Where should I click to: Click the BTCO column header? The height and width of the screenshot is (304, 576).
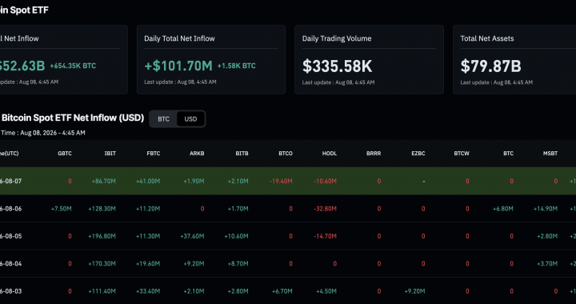pos(286,154)
